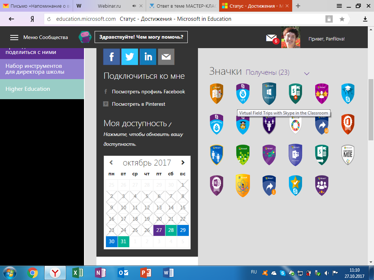Select October 29 in the calendar
374x280 pixels.
coord(183,230)
